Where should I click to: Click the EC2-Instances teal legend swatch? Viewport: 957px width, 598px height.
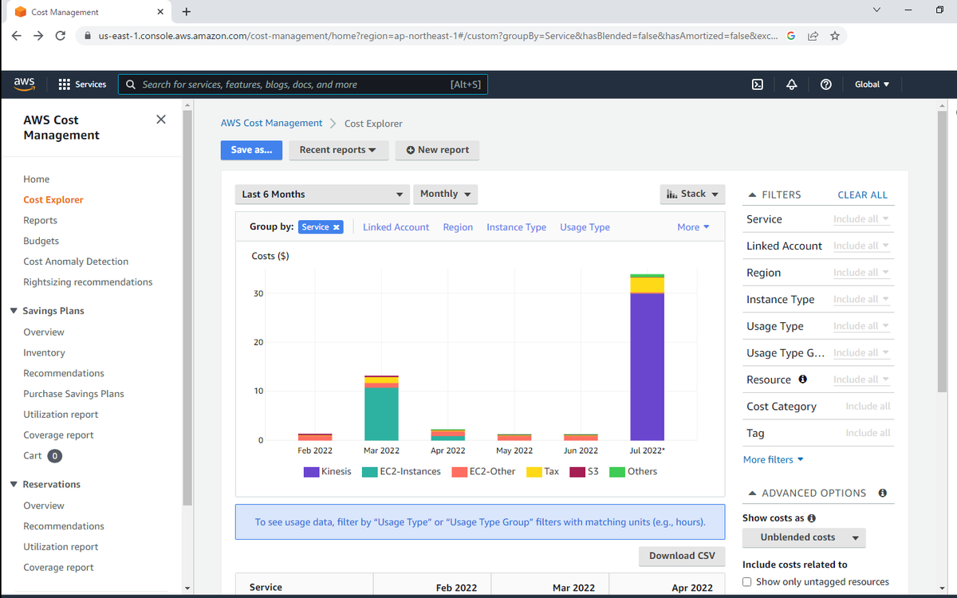click(370, 472)
